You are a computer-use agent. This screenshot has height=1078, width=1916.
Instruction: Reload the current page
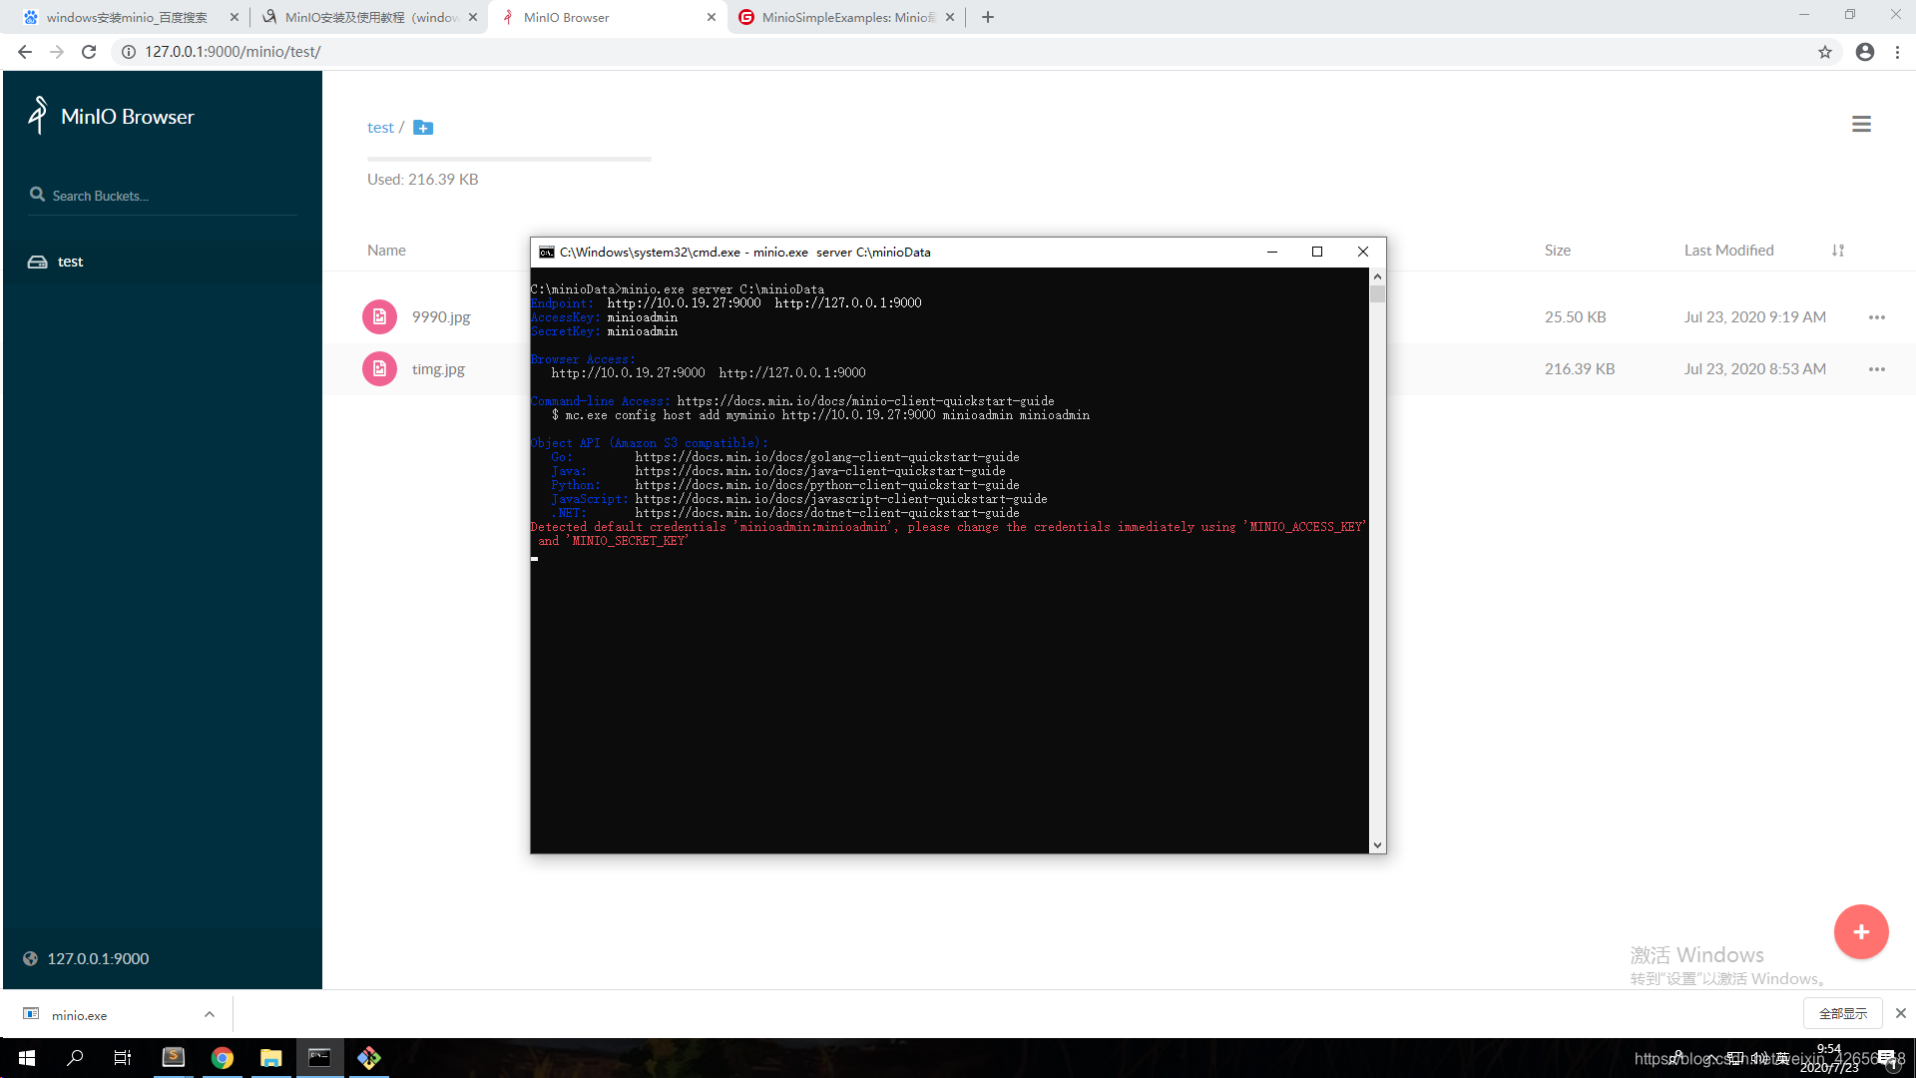(89, 52)
